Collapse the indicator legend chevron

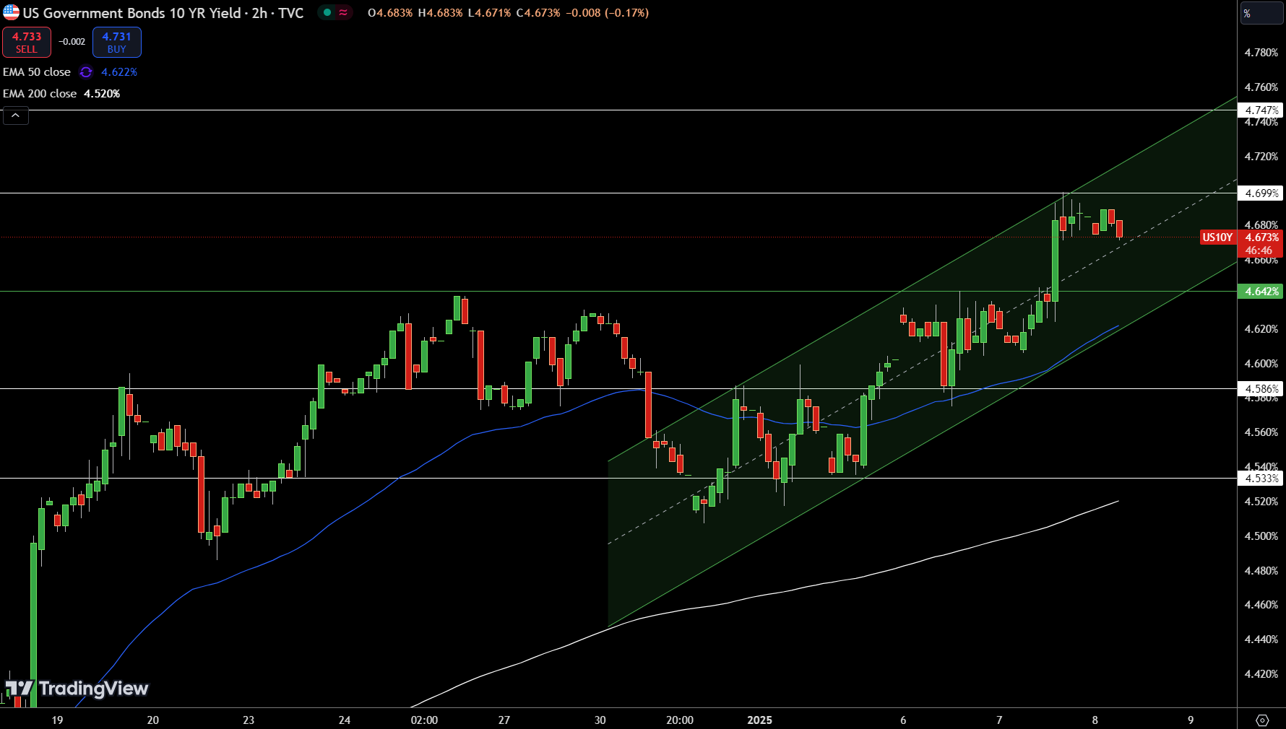tap(16, 115)
